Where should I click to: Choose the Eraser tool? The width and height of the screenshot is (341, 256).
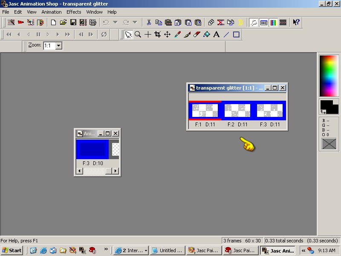pos(197,35)
